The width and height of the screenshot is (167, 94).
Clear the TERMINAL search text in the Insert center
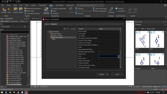[165, 25]
